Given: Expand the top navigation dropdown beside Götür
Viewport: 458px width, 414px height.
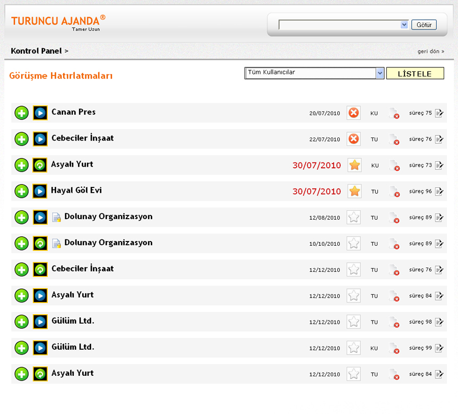Looking at the screenshot, I should (404, 25).
